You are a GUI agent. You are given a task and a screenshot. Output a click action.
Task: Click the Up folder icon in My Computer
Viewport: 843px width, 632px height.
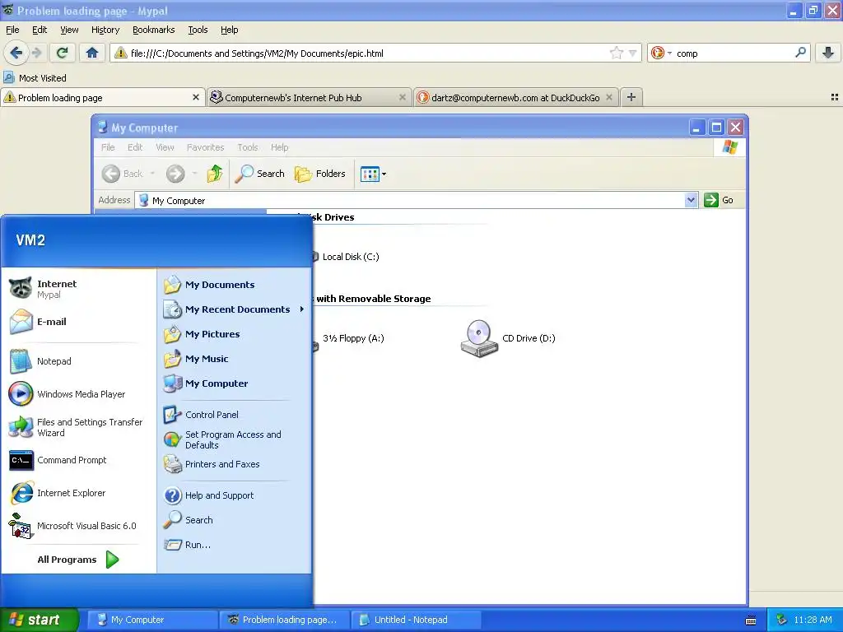215,174
